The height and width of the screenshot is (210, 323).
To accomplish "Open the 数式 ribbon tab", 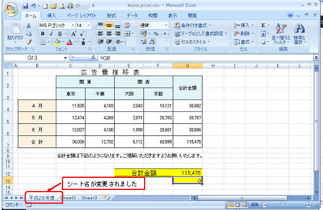I will click(111, 16).
